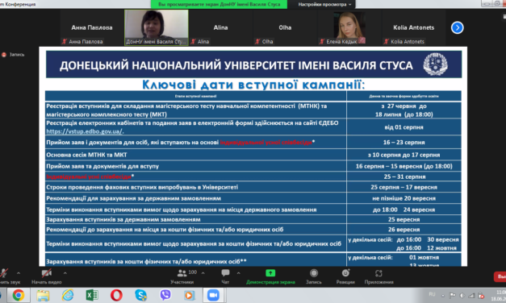Open view settings dropdown at top
506x303 pixels.
tap(324, 4)
